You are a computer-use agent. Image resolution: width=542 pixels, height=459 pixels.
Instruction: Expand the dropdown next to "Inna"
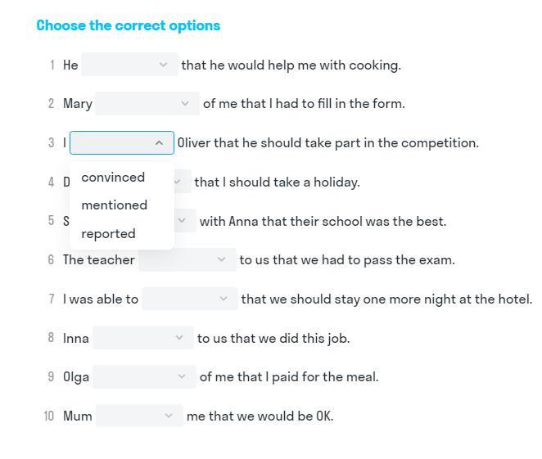142,338
